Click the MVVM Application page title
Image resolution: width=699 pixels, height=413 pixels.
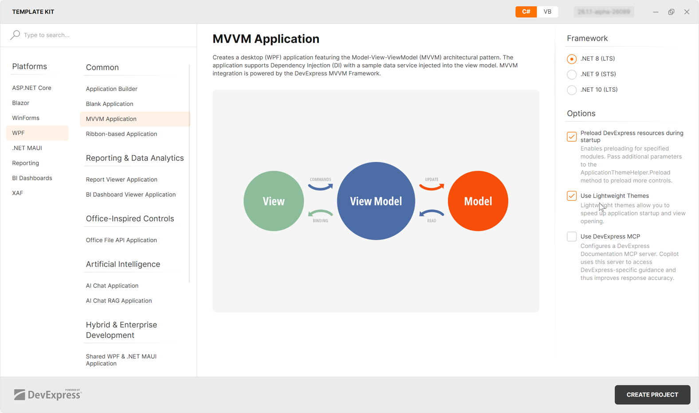pos(266,39)
